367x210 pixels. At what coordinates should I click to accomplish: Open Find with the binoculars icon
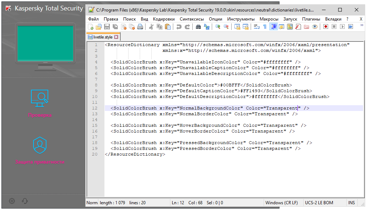198,27
